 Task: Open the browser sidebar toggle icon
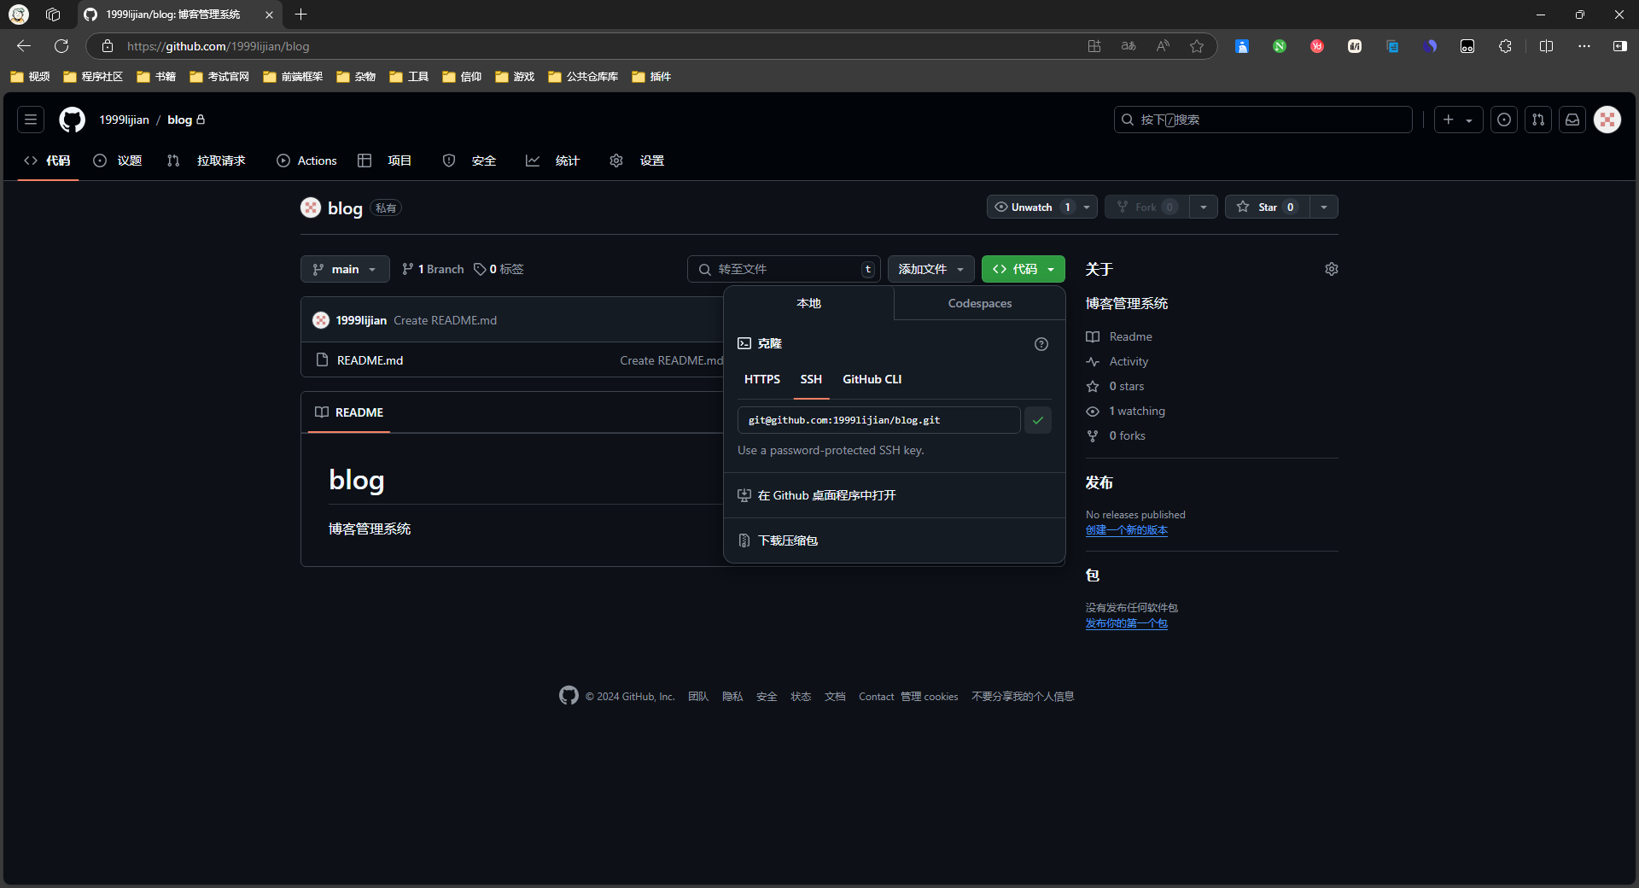coord(1619,46)
